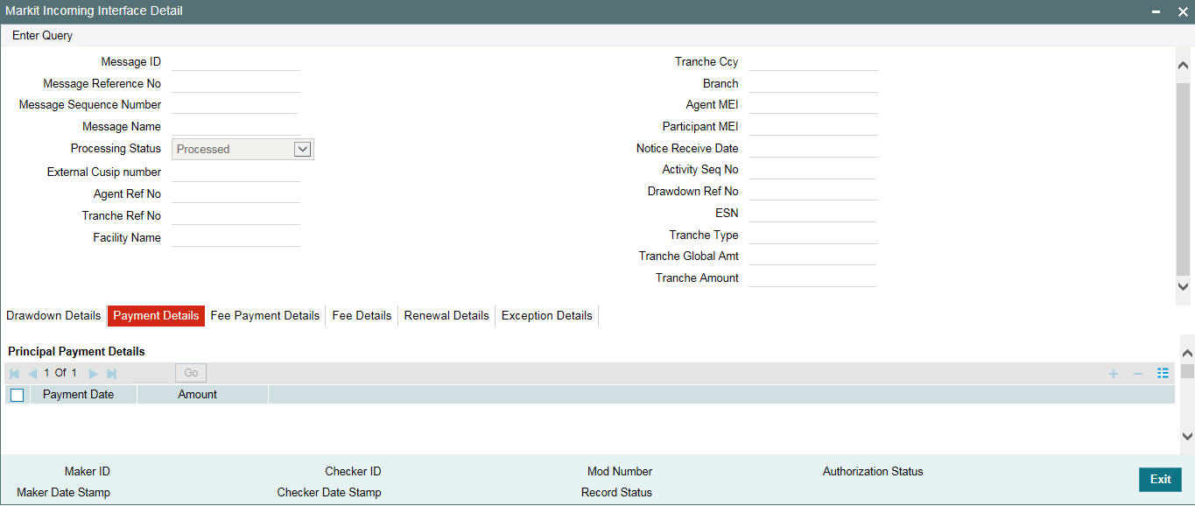1195x506 pixels.
Task: Click the Checker Date Stamp label
Action: click(329, 492)
